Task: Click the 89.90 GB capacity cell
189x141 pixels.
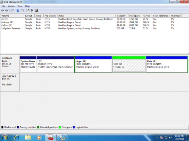Action: click(121, 25)
